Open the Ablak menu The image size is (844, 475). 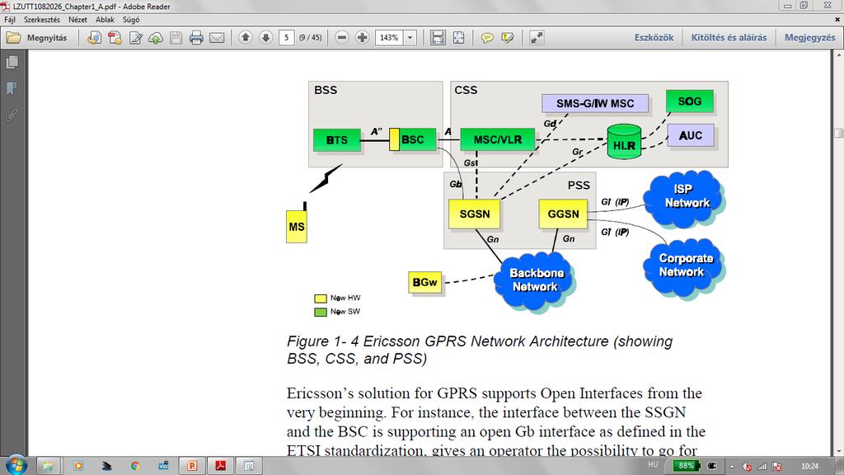[x=105, y=20]
